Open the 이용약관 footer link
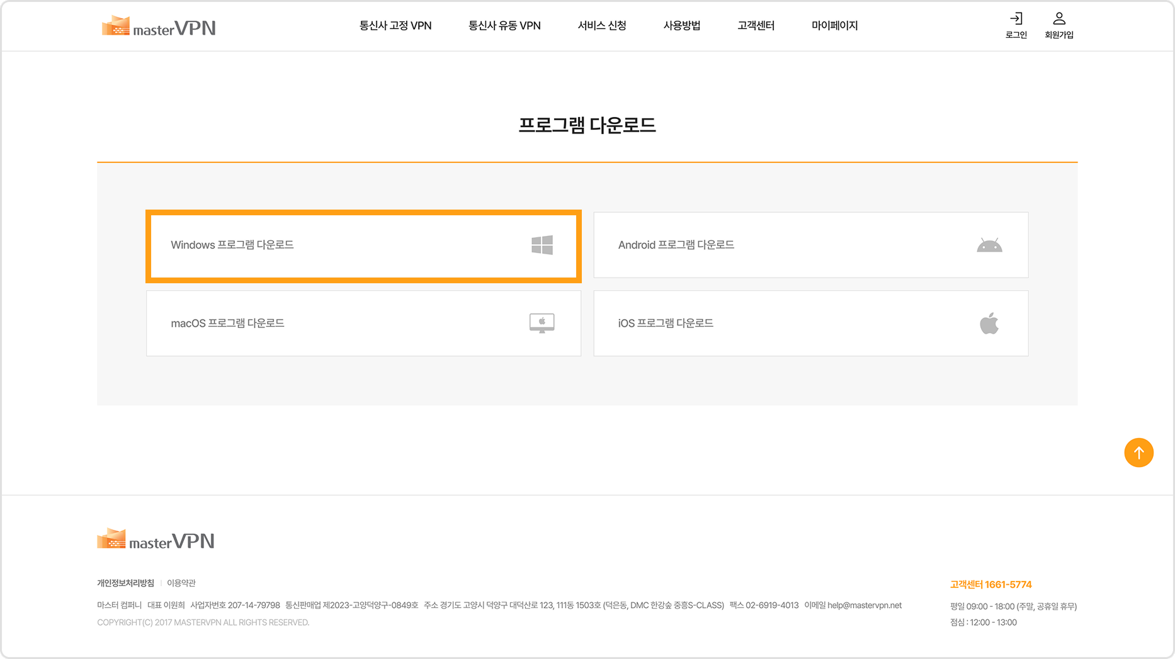This screenshot has width=1175, height=659. point(181,583)
